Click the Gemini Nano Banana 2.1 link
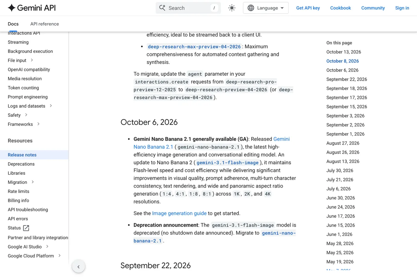Image resolution: width=417 pixels, height=278 pixels. [212, 143]
